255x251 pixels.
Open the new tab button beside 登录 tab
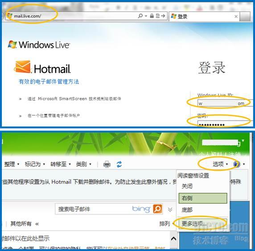(x=245, y=17)
